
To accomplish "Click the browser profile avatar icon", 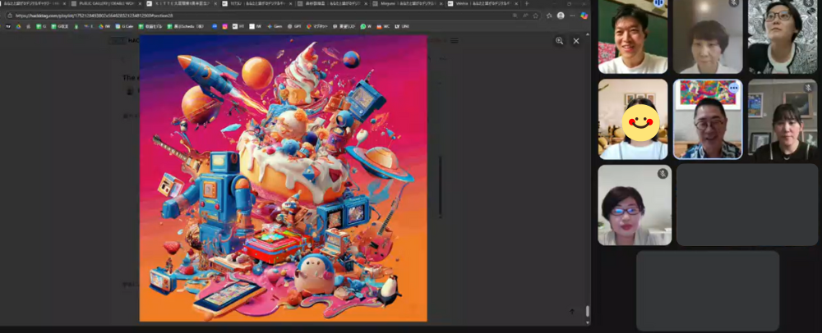I will (x=561, y=15).
